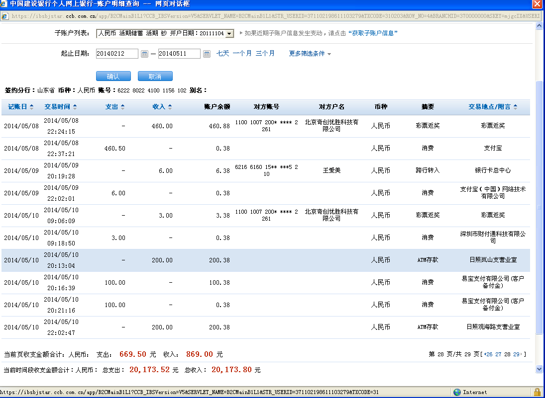Click the 确认 button

tap(113, 76)
